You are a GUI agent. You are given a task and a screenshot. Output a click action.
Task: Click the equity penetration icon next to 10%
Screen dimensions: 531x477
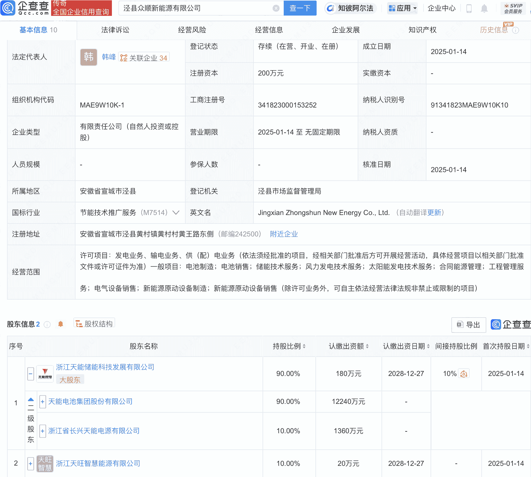(x=464, y=374)
